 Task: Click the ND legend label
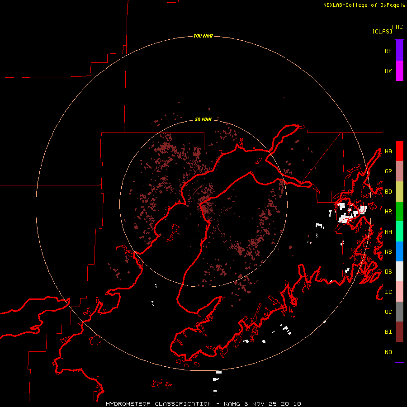click(x=388, y=352)
